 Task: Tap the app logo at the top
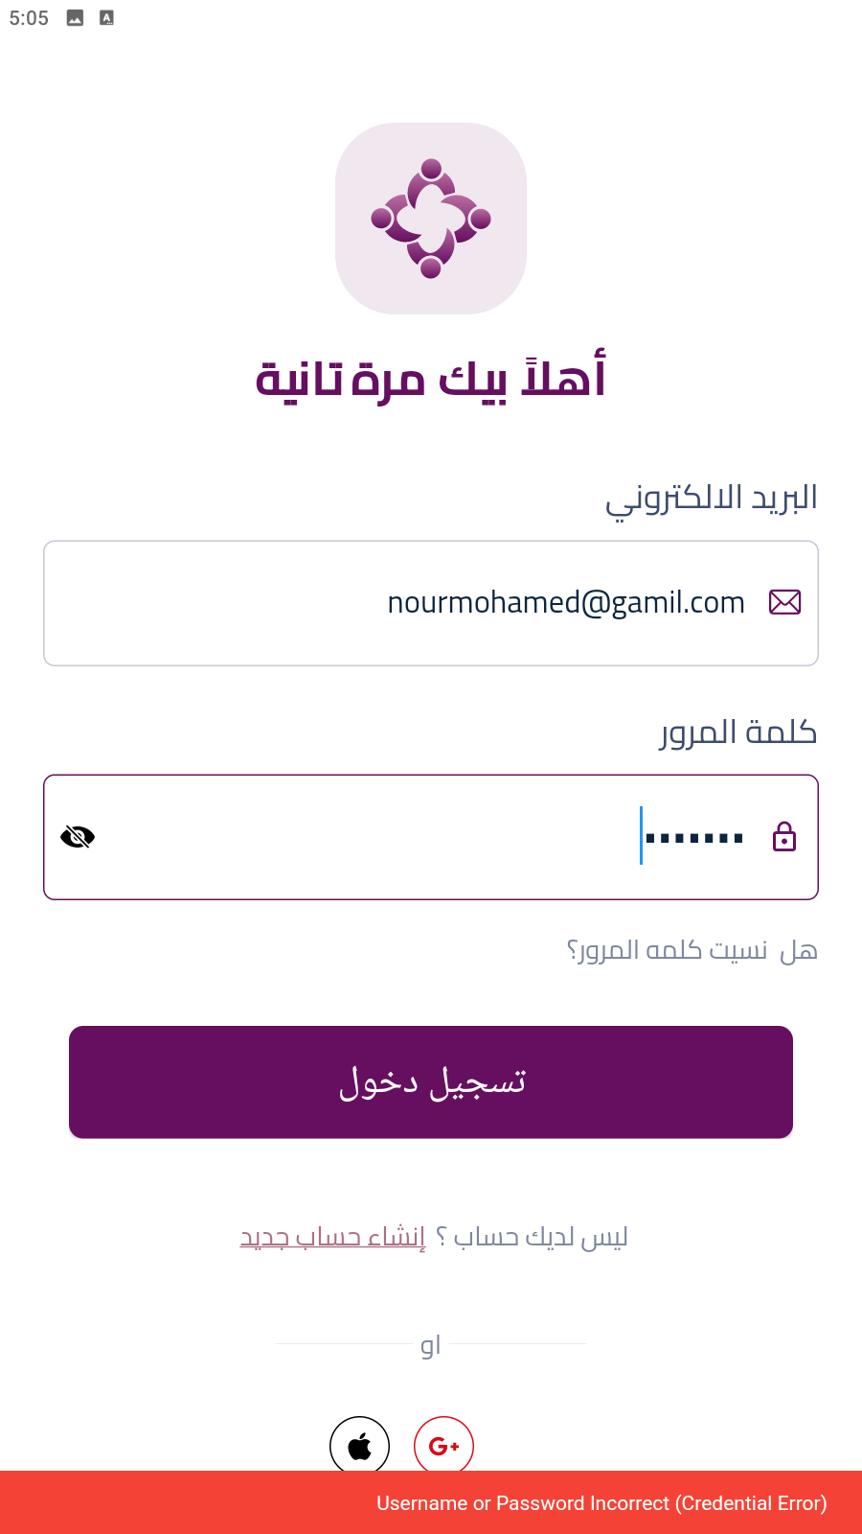431,219
